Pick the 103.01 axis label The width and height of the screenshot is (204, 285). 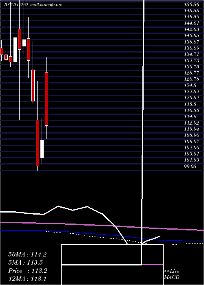[192, 154]
